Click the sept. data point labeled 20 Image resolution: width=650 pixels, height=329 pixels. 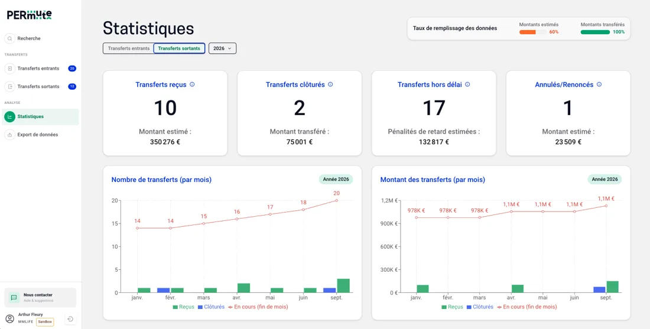tap(336, 201)
